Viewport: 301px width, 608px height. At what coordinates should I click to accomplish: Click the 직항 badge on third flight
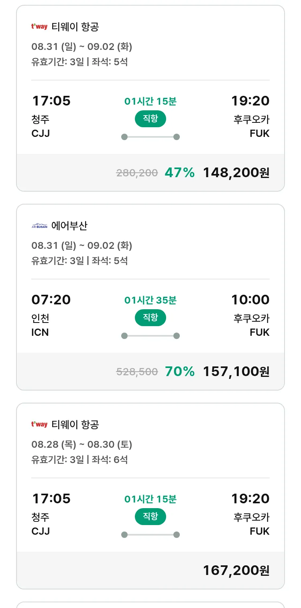click(150, 517)
